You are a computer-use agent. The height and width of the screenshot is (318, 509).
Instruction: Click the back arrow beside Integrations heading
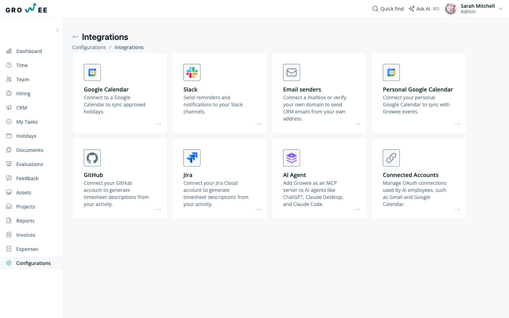pyautogui.click(x=75, y=37)
